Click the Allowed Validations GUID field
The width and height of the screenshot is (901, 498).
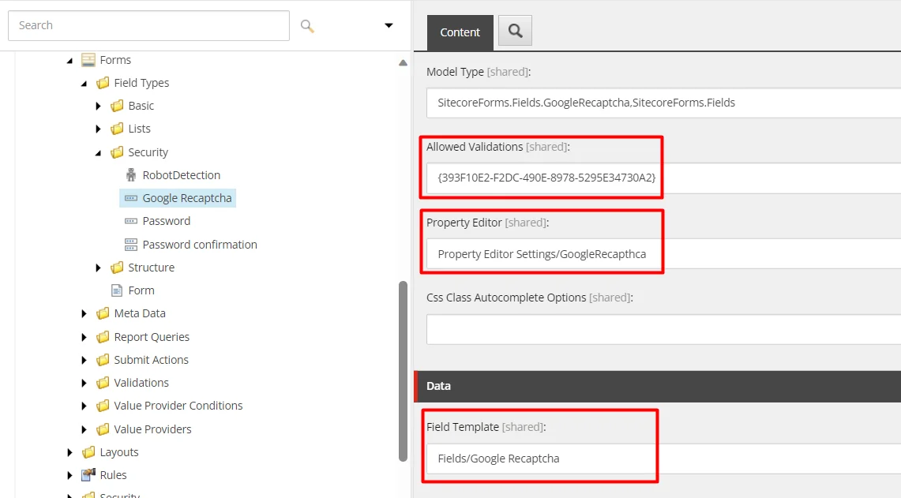coord(663,178)
